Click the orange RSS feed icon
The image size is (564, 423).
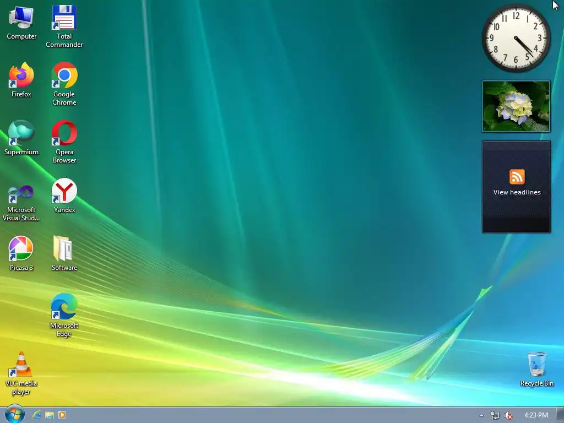pyautogui.click(x=517, y=177)
